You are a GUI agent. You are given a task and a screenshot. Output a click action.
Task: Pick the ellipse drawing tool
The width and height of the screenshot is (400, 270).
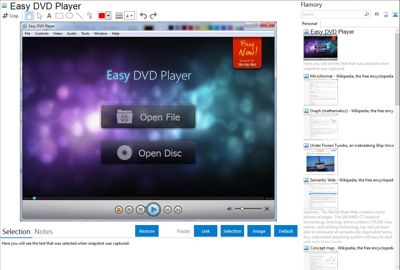tap(69, 16)
